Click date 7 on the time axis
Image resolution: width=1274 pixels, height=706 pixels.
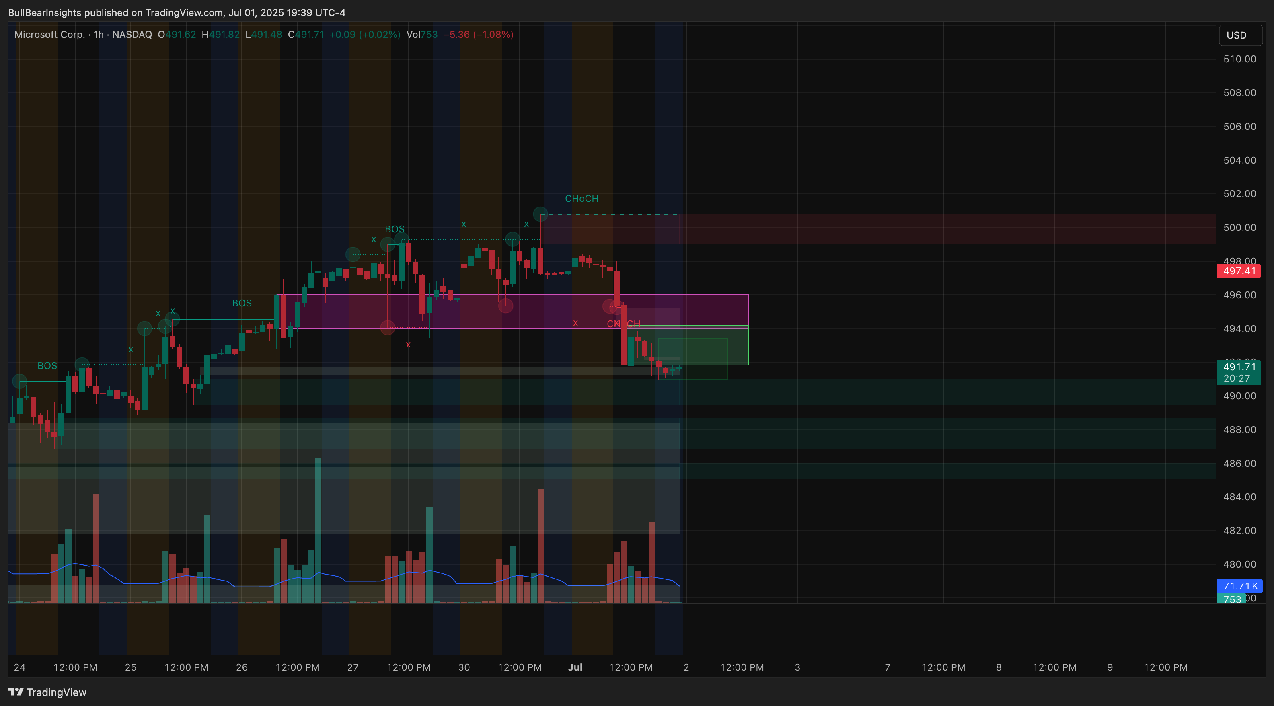(x=888, y=667)
